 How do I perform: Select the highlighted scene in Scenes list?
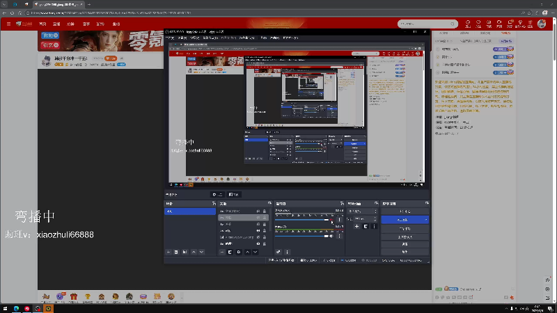(x=189, y=211)
